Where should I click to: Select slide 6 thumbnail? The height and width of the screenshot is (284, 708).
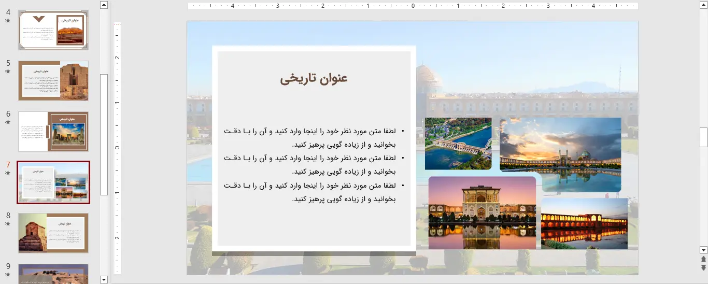[x=53, y=131]
